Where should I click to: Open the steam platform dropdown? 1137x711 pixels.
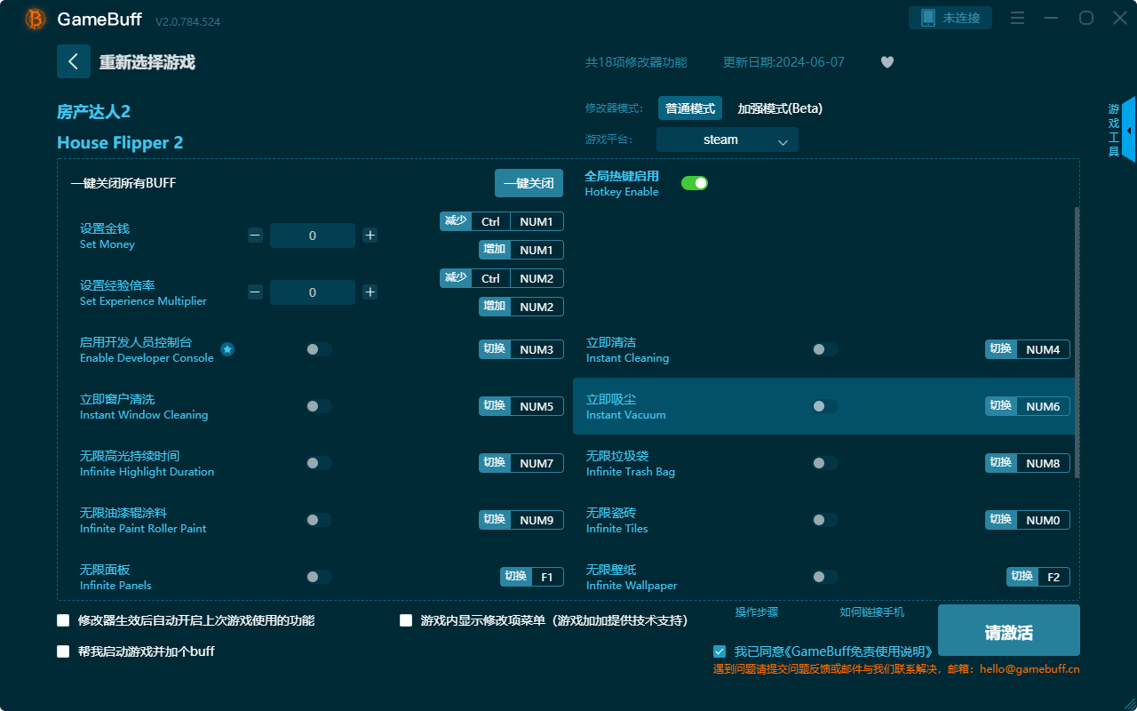(x=728, y=140)
